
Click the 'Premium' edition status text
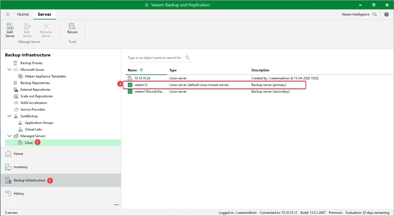pyautogui.click(x=336, y=213)
